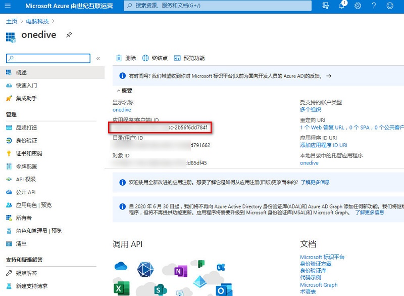Image resolution: width=404 pixels, height=296 pixels.
Task: Select 概述 in the sidebar
Action: (x=53, y=72)
